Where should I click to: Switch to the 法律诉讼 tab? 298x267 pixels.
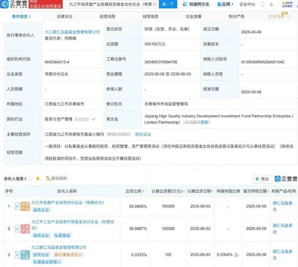tap(64, 16)
